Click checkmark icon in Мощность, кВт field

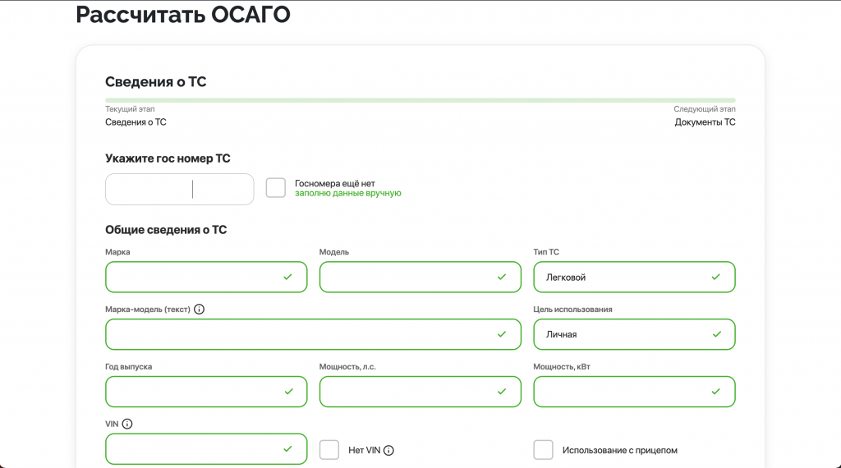(716, 392)
